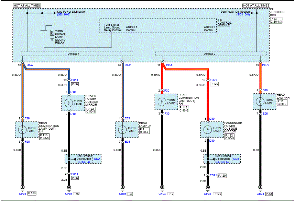This screenshot has height=201, width=295.
Task: Open connector FD11 at pin 2
Action: 75,174
